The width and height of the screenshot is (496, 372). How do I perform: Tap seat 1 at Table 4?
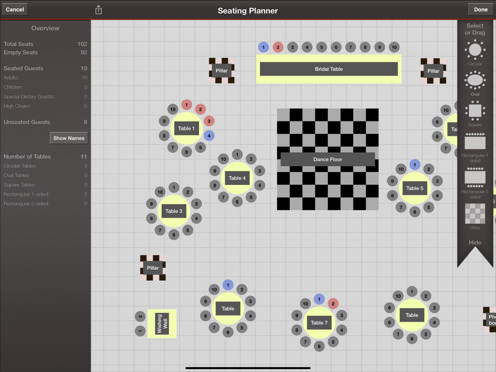[237, 154]
